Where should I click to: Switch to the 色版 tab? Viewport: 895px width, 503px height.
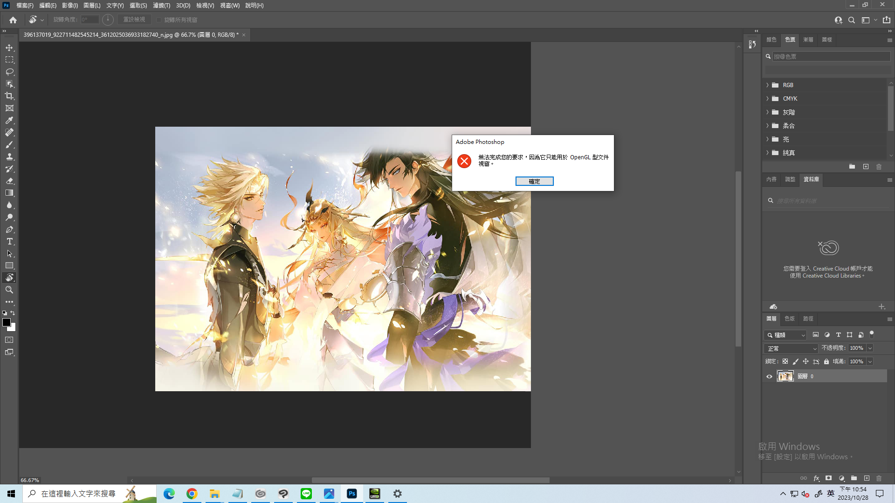tap(790, 319)
